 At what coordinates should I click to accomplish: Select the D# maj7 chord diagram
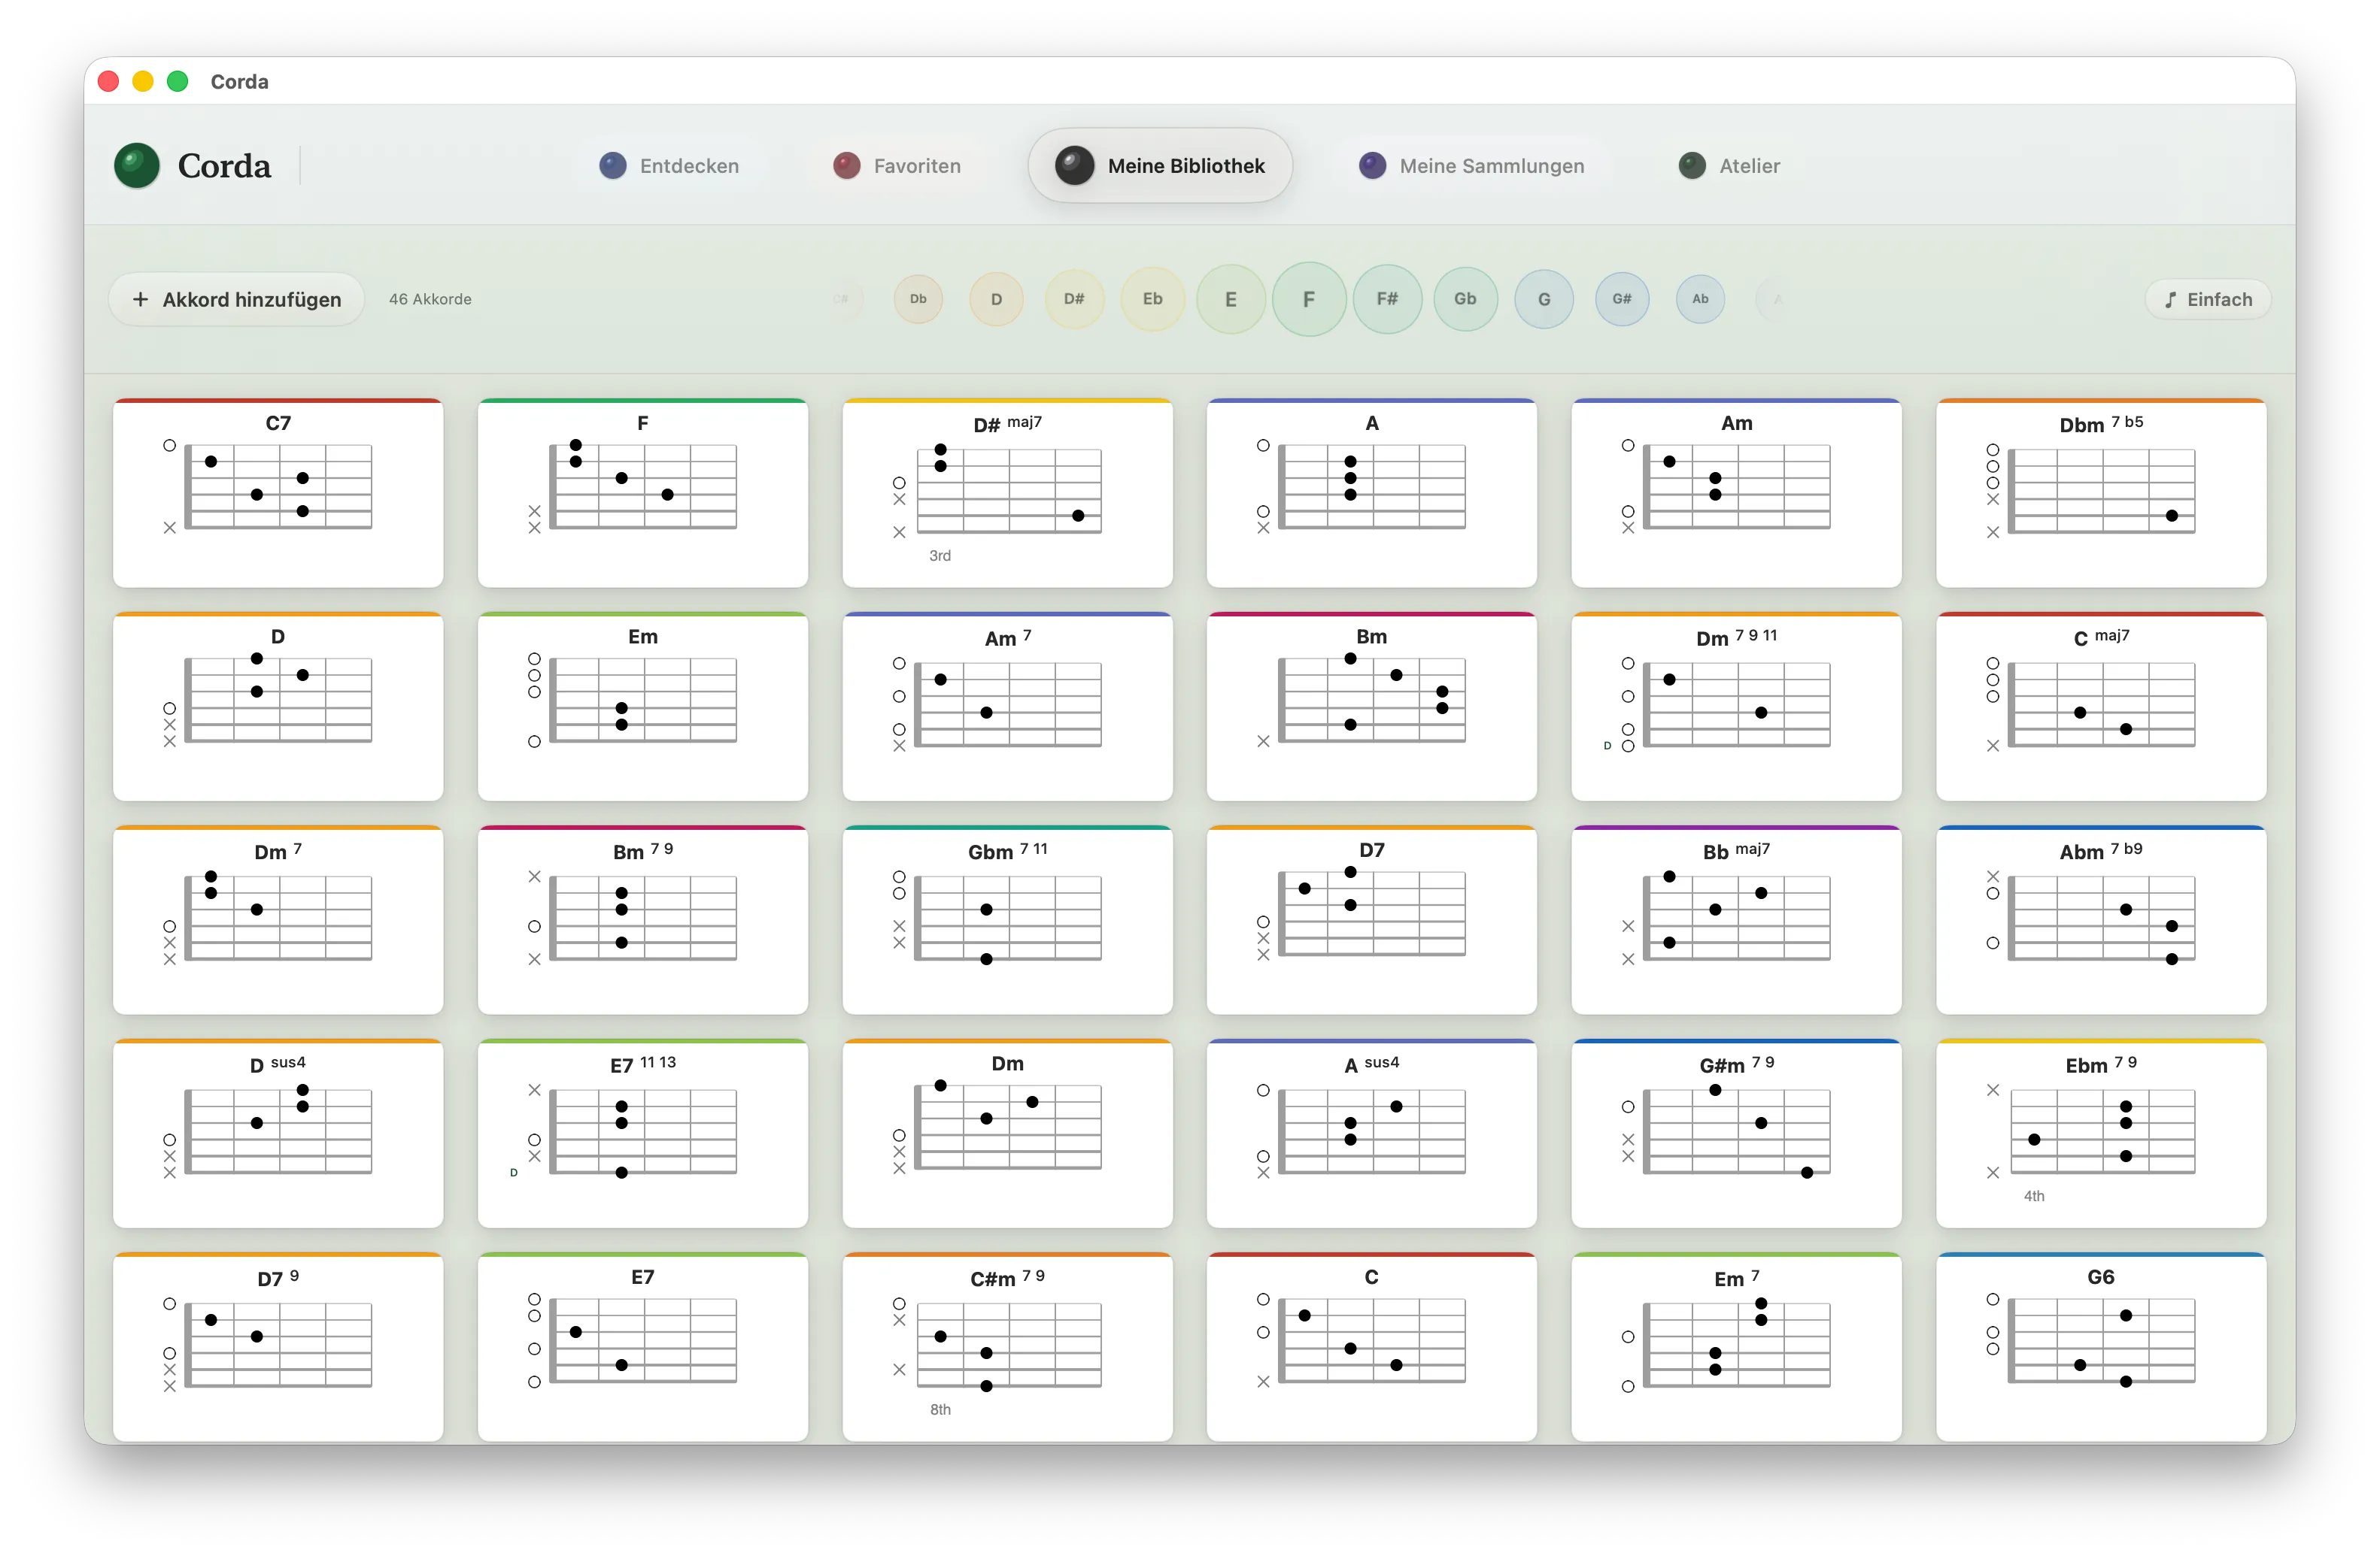coord(1008,494)
